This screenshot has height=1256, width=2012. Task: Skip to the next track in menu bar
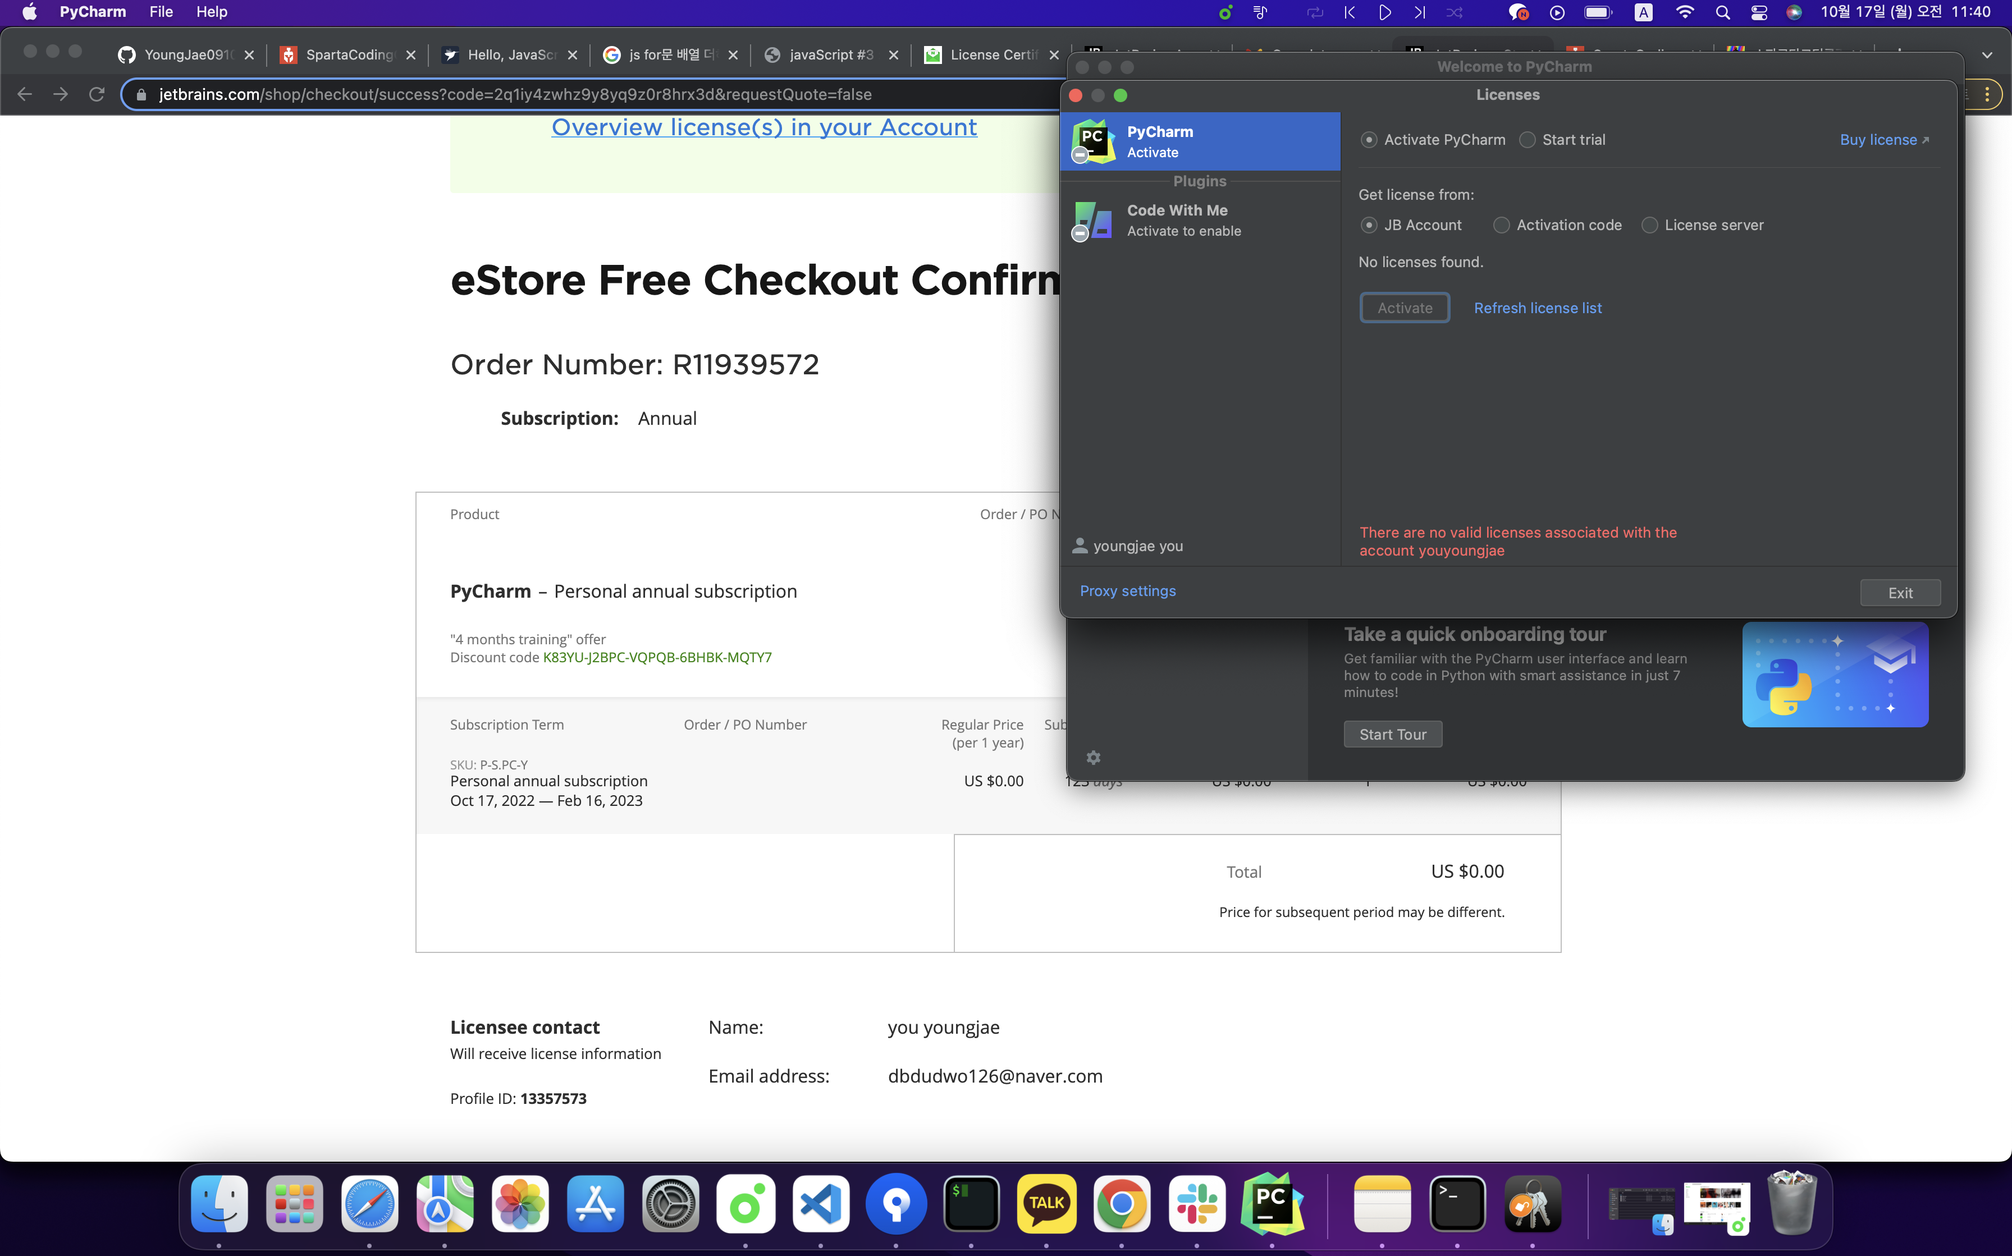pyautogui.click(x=1420, y=12)
